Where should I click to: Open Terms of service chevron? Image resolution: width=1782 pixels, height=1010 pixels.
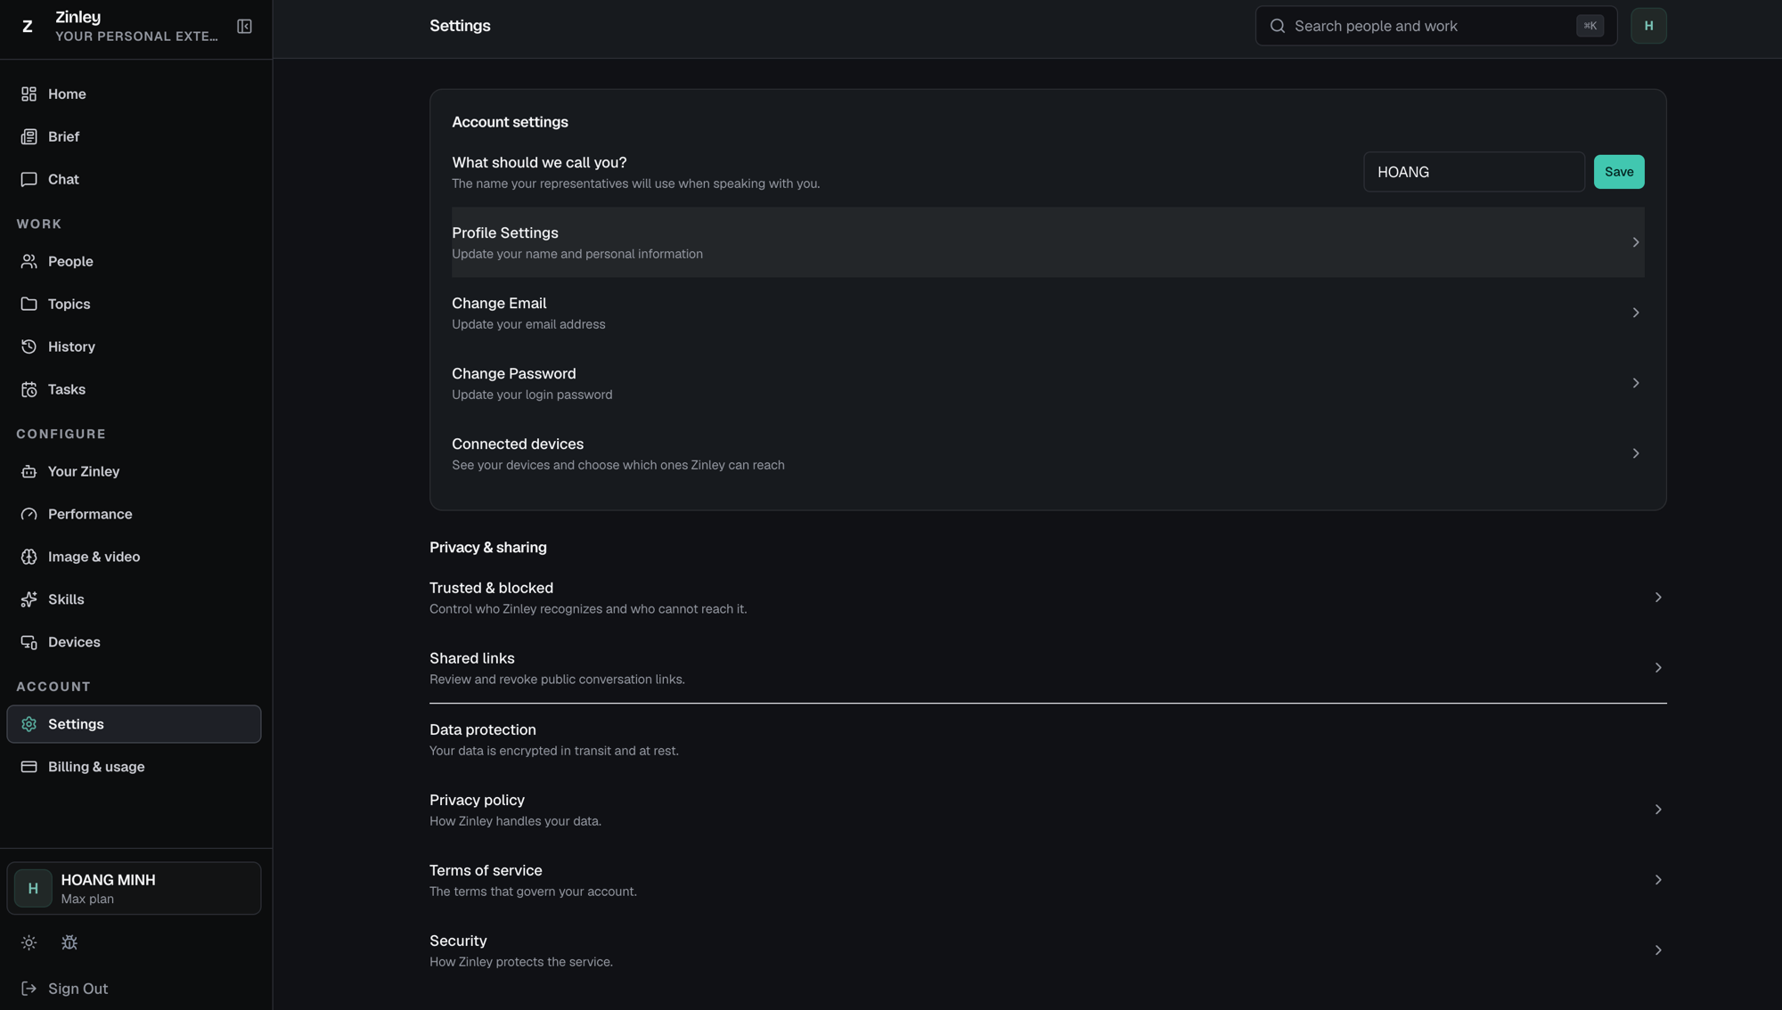click(x=1657, y=880)
